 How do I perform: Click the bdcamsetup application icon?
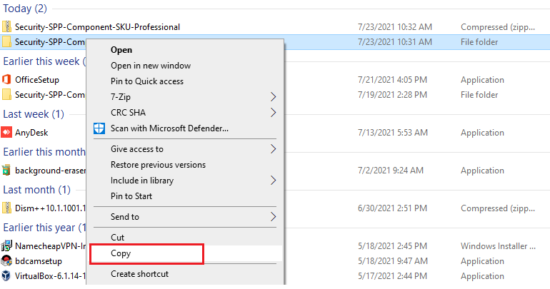click(x=6, y=261)
